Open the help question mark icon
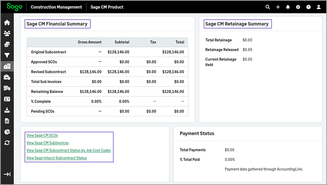327x185 pixels. pos(308,7)
